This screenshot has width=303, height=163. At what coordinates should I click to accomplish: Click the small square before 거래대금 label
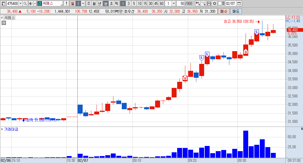(2, 129)
